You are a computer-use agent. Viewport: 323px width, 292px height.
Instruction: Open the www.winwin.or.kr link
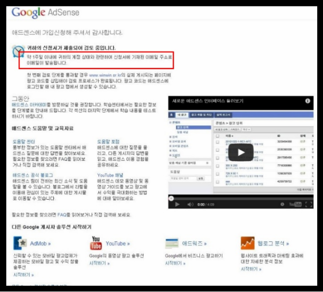105,75
